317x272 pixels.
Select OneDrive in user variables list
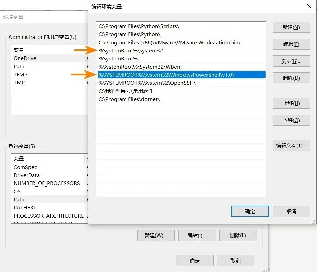click(x=50, y=58)
